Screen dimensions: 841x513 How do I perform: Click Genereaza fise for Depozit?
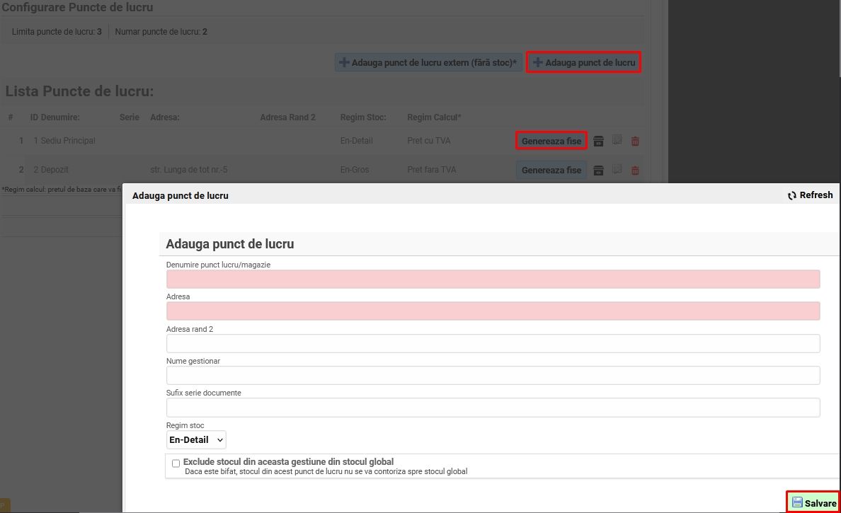point(551,170)
